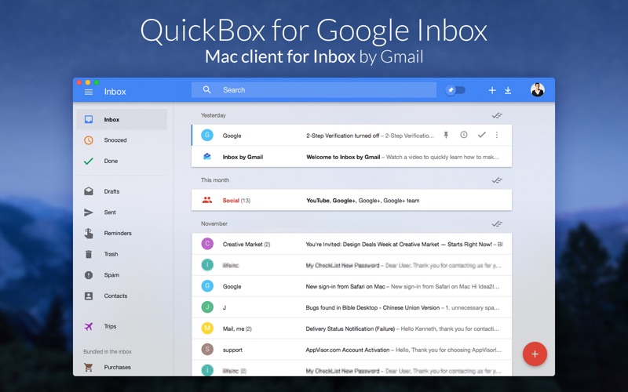Viewport: 628px width, 392px height.
Task: Click the brown S support avatar
Action: pos(207,350)
